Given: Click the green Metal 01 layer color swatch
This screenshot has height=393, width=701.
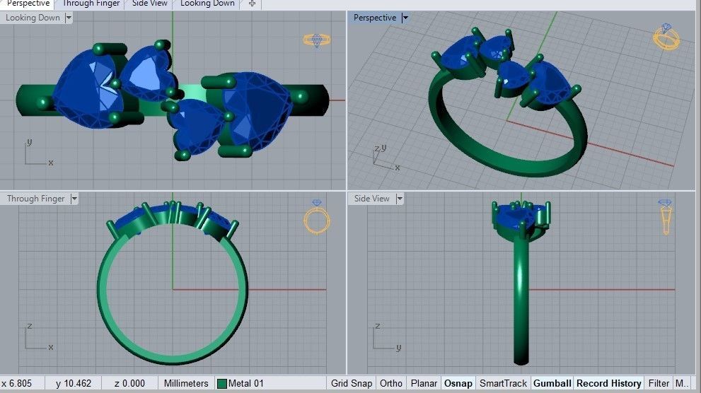Looking at the screenshot, I should [221, 384].
